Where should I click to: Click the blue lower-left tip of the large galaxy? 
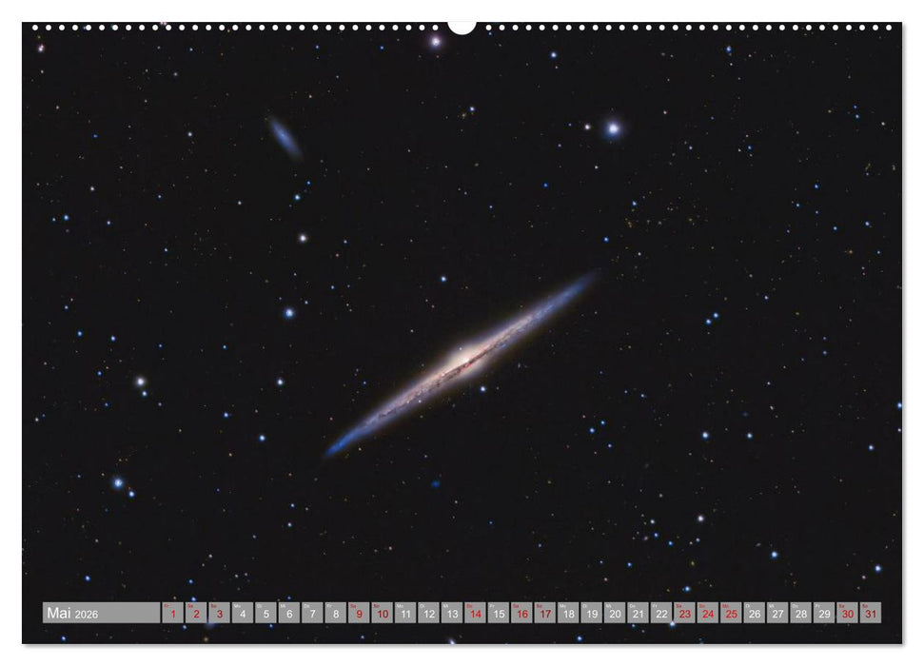click(x=335, y=446)
